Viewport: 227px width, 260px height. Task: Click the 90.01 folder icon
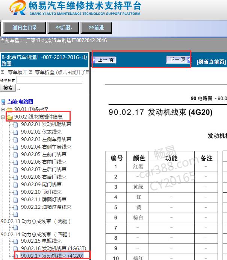point(9,109)
